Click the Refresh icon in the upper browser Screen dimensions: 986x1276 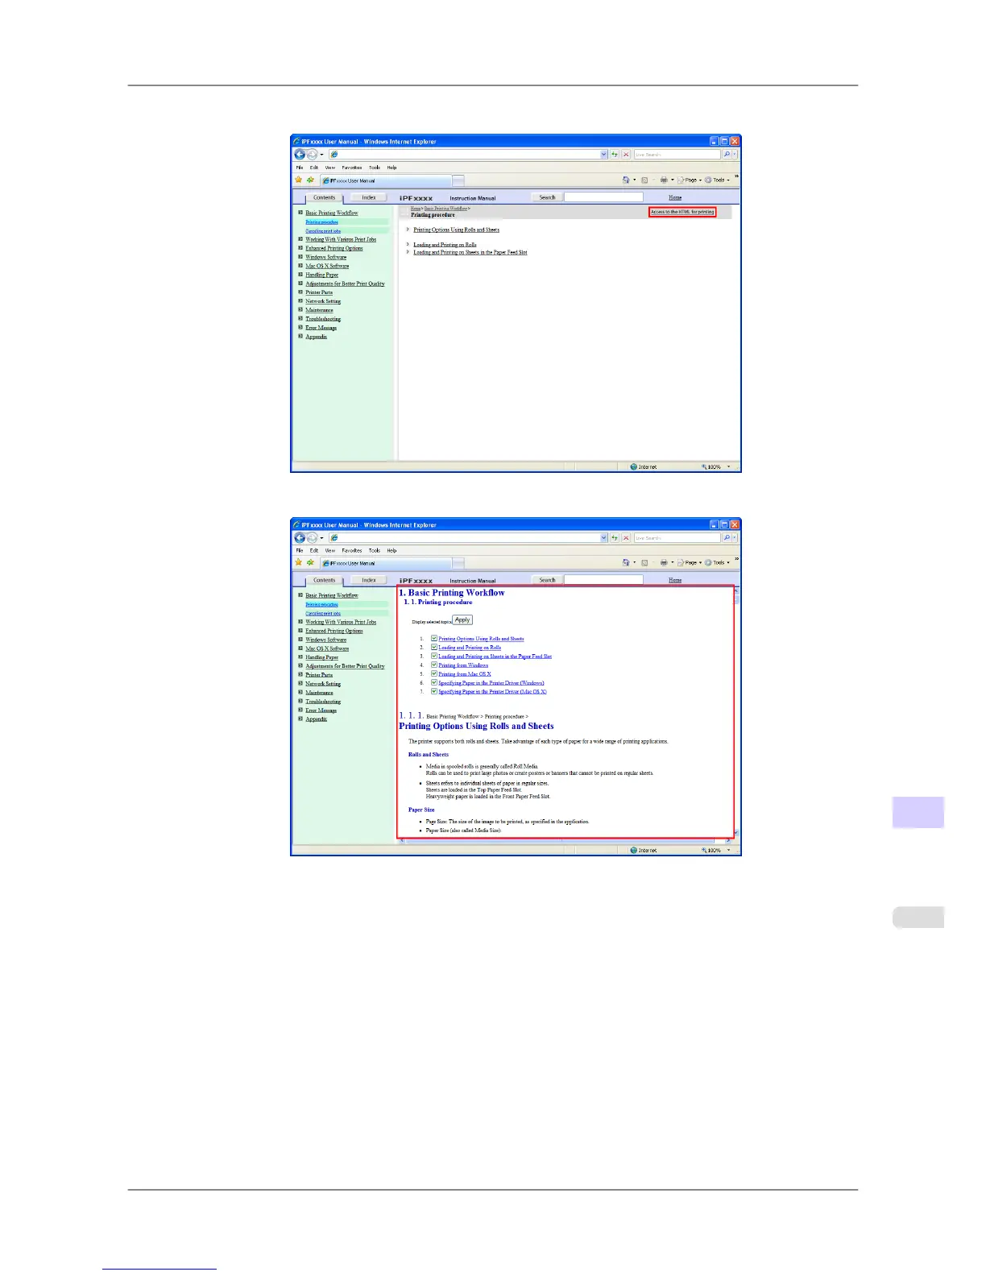(615, 155)
